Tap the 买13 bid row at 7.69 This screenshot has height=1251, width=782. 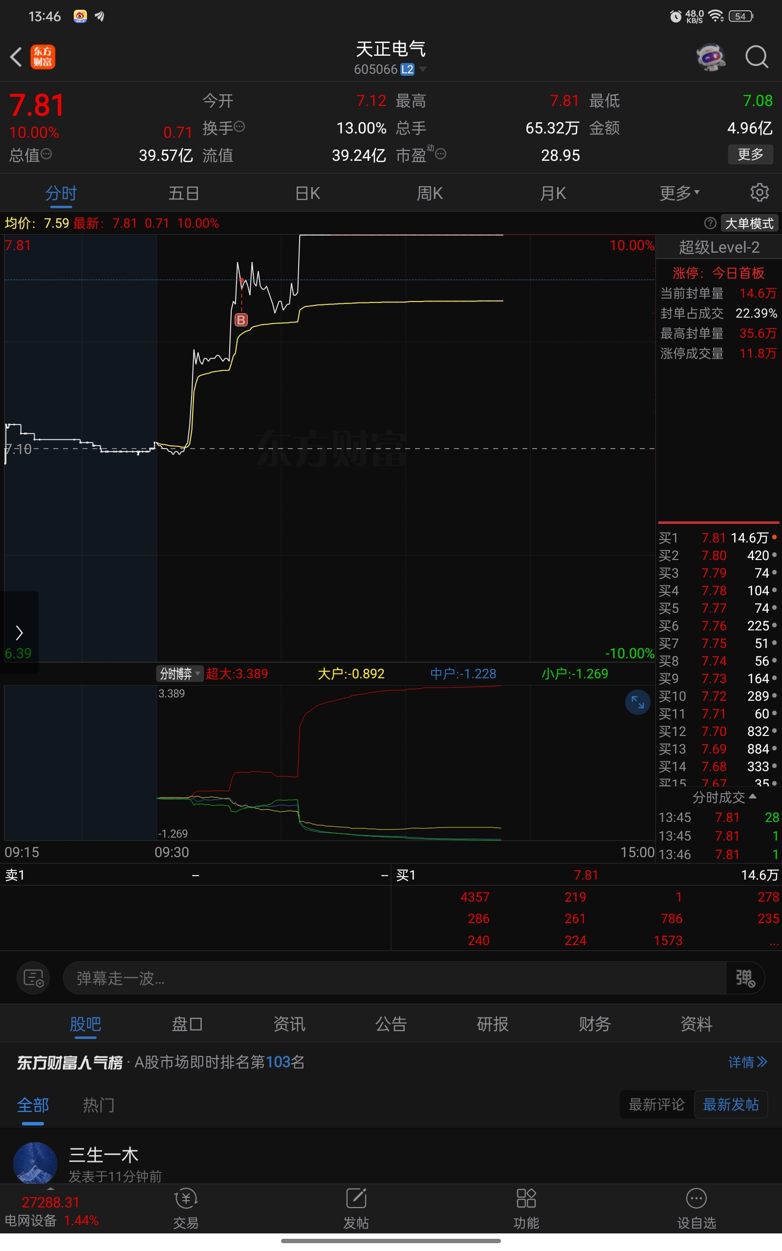pos(718,749)
